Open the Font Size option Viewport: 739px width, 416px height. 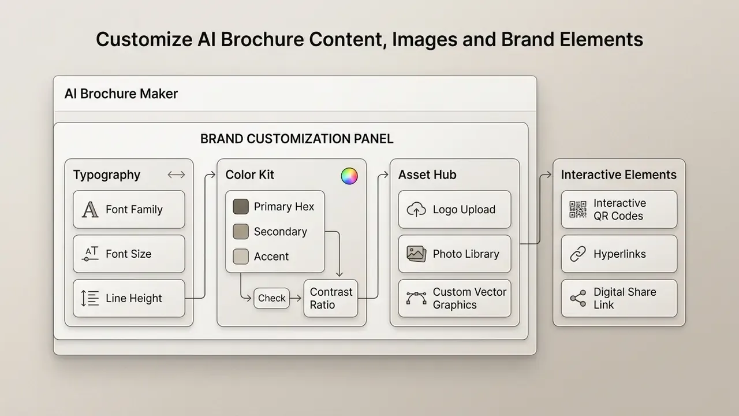(x=129, y=254)
